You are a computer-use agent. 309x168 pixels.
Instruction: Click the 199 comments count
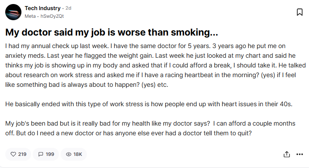[x=50, y=154]
